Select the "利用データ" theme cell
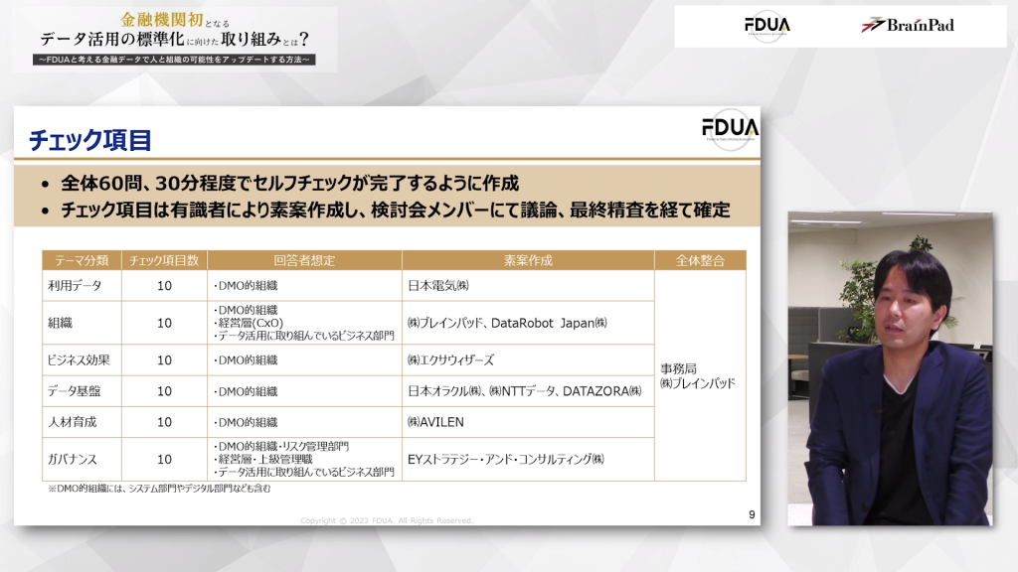This screenshot has height=572, width=1018. pyautogui.click(x=82, y=285)
